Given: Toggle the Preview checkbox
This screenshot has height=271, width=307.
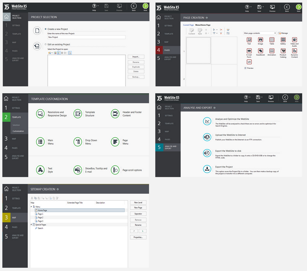Looking at the screenshot, I should pyautogui.click(x=245, y=68).
